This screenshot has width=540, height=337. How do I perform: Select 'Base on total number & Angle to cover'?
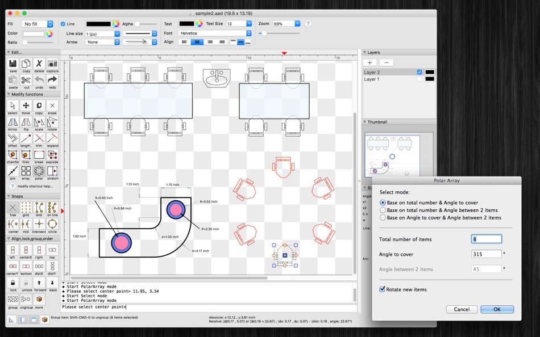coord(383,203)
